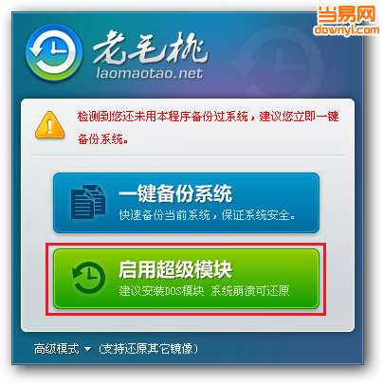Open the 高级模式 menu label
The image size is (383, 384).
56,349
